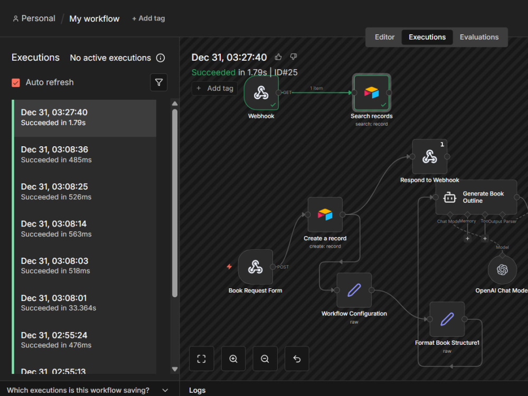The width and height of the screenshot is (528, 396).
Task: Select the Workflow Configuration pencil node
Action: (x=354, y=290)
